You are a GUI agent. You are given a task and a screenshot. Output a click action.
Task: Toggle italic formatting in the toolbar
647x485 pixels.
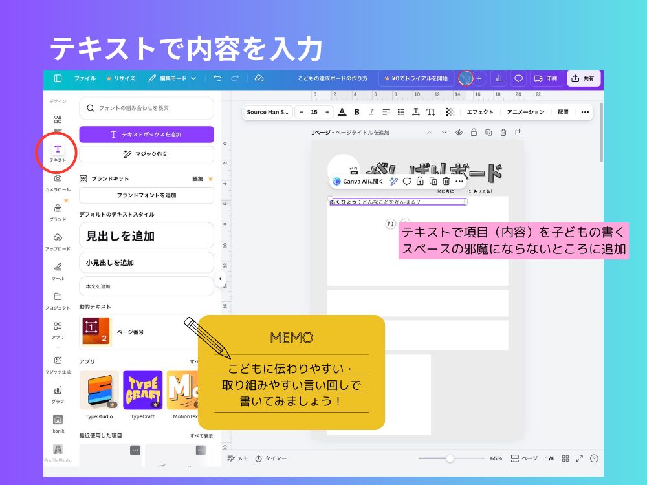(372, 111)
